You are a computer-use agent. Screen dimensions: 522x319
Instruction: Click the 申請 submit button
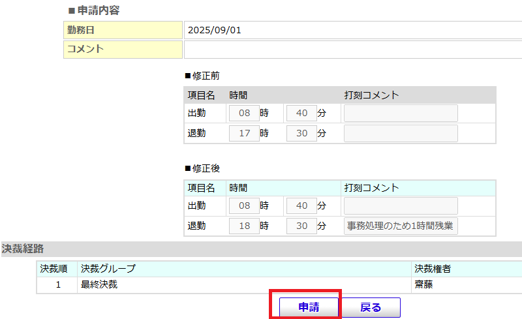click(x=308, y=307)
